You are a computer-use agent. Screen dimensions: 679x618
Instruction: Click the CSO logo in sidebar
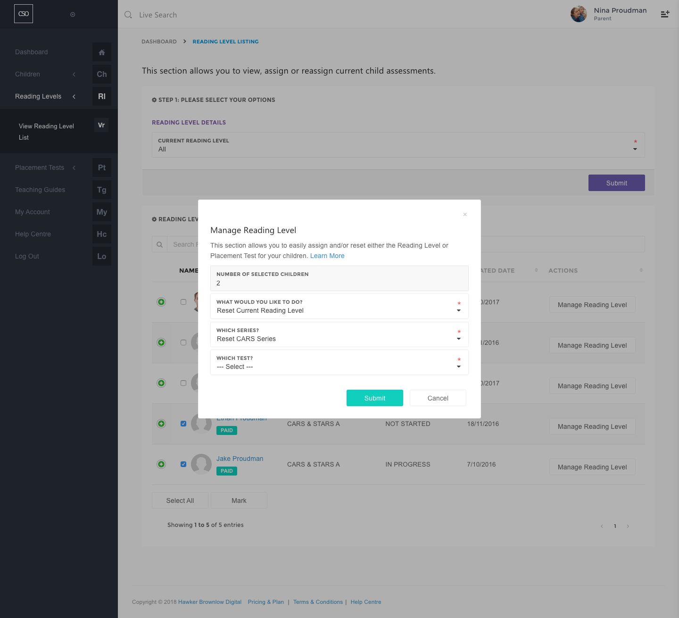pyautogui.click(x=24, y=14)
